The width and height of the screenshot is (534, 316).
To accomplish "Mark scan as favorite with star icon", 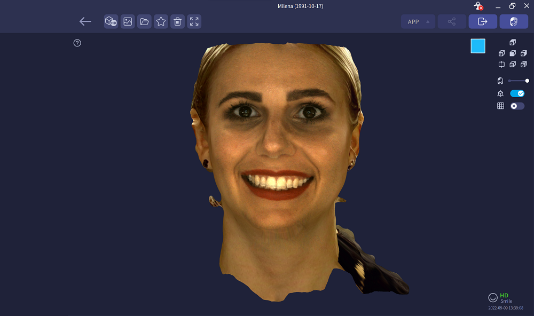I will coord(161,21).
